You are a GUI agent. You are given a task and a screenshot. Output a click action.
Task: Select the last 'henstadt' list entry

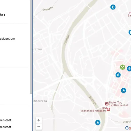point(6,127)
